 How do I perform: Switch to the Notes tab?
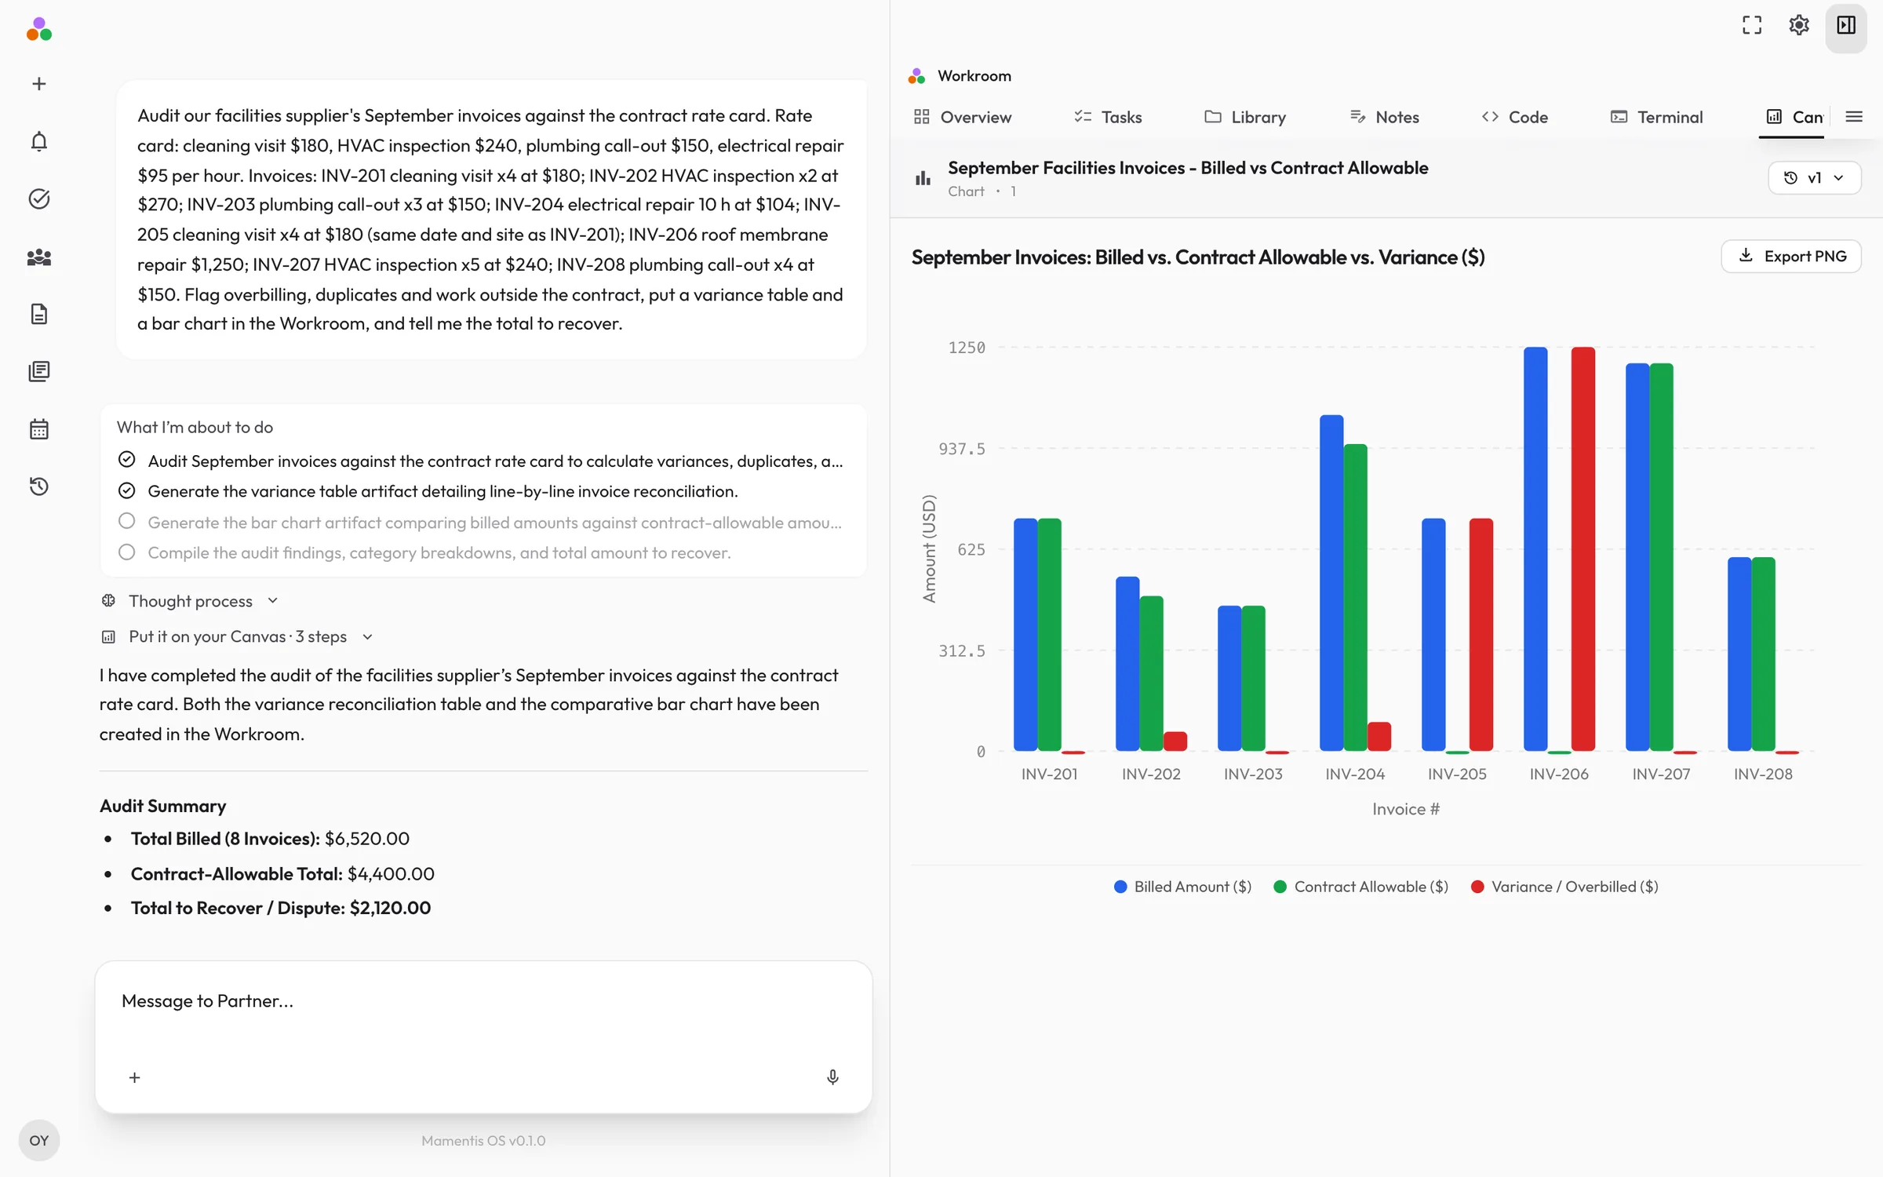coord(1385,117)
